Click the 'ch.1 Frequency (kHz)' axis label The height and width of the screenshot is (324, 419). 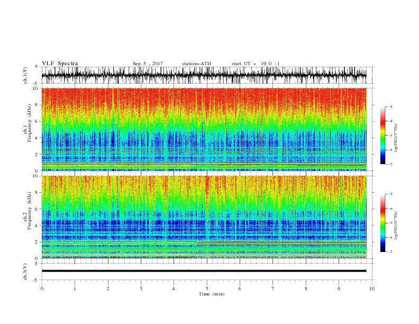[28, 123]
